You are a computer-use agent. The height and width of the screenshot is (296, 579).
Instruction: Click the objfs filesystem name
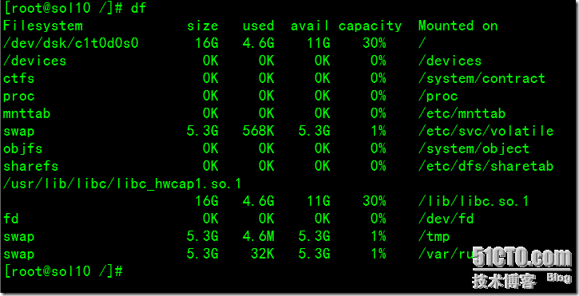click(x=23, y=148)
